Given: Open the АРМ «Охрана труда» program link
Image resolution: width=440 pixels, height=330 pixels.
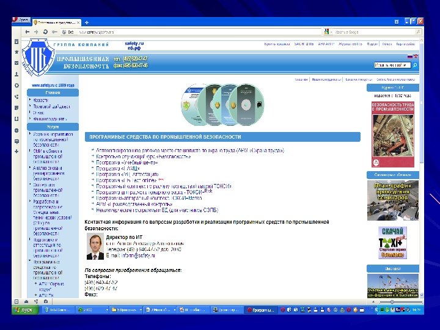Looking at the screenshot, I should pyautogui.click(x=190, y=150).
